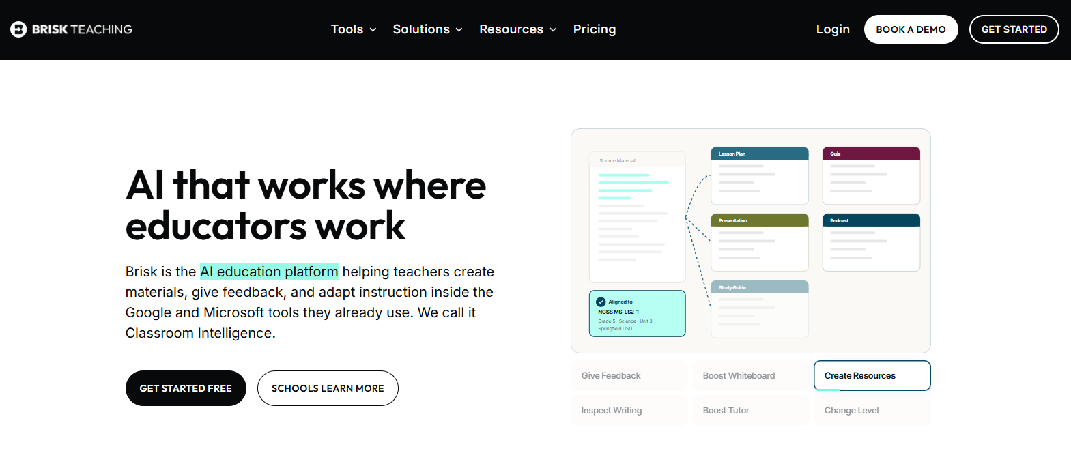Image resolution: width=1071 pixels, height=466 pixels.
Task: Click the Tools chevron arrow
Action: 373,30
